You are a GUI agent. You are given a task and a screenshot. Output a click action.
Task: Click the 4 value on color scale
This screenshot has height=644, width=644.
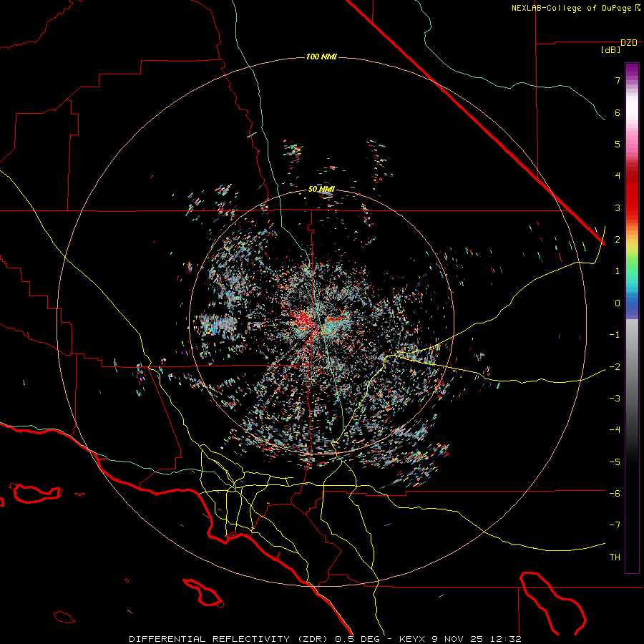618,176
